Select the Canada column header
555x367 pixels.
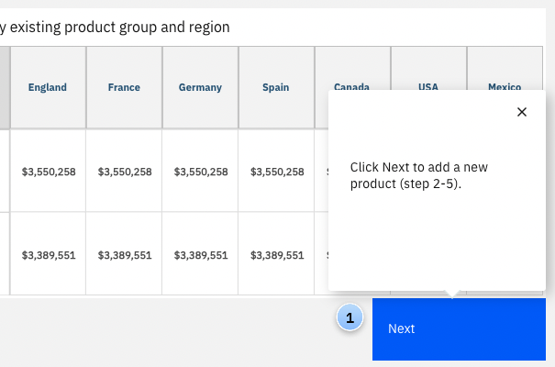coord(351,85)
